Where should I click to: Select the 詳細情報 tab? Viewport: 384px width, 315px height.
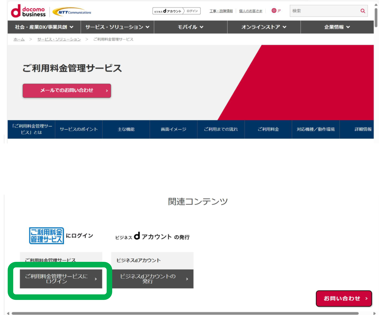coord(357,129)
